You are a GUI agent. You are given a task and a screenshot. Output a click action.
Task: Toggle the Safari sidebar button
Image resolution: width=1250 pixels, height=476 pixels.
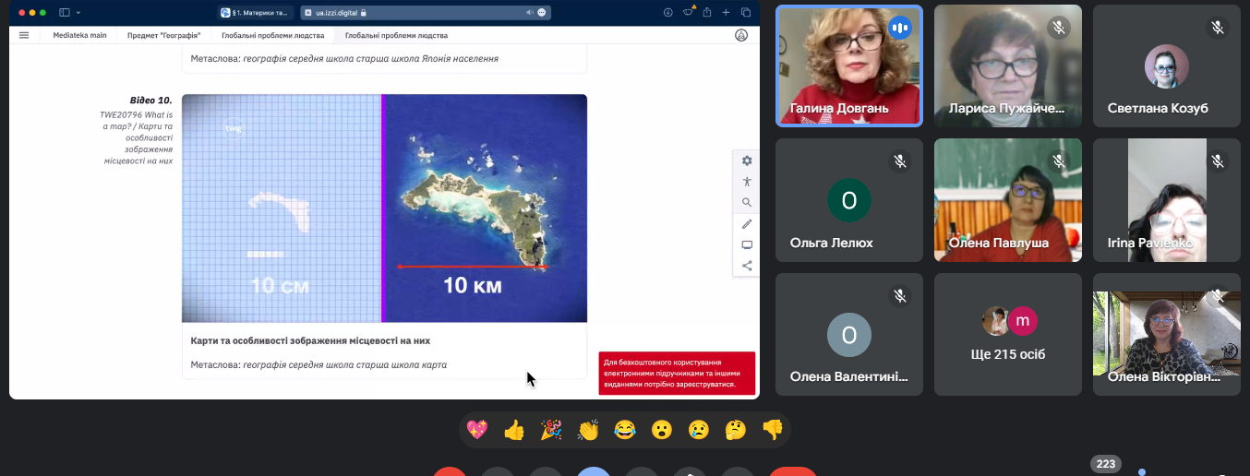coord(65,13)
